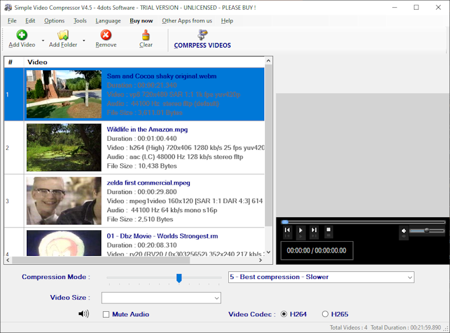Open the Tools menu
The width and height of the screenshot is (450, 333).
pos(80,21)
